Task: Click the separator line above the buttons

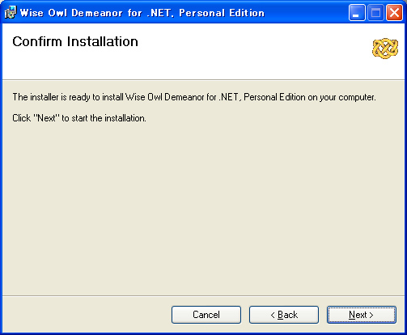Action: pos(203,296)
